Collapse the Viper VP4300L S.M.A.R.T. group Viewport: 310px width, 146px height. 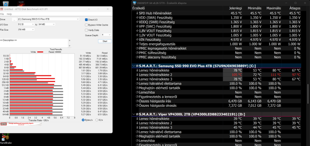pyautogui.click(x=134, y=114)
